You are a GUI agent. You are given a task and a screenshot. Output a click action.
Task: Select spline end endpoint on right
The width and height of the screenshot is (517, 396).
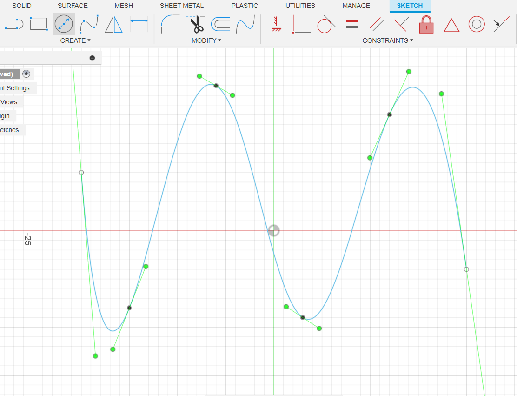click(x=466, y=269)
